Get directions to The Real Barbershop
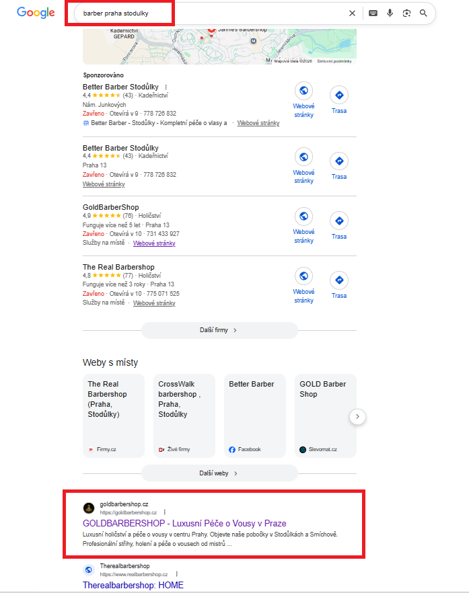Screen dimensions: 469x593 coord(339,280)
